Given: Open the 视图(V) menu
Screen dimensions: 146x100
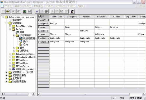Looking at the screenshot, I should (x=28, y=6).
